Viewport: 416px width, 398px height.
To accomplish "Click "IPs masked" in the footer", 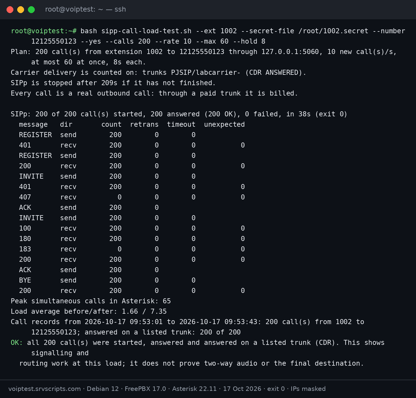I will (x=308, y=389).
